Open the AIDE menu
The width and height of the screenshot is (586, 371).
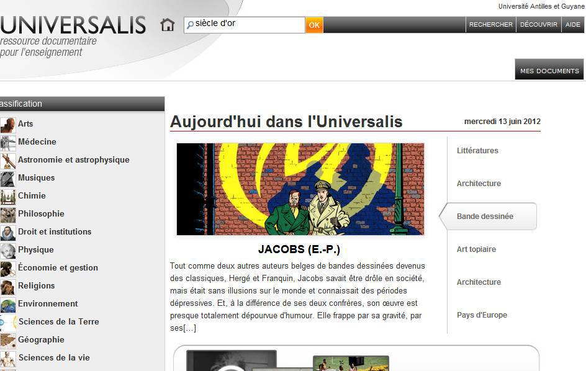[572, 25]
